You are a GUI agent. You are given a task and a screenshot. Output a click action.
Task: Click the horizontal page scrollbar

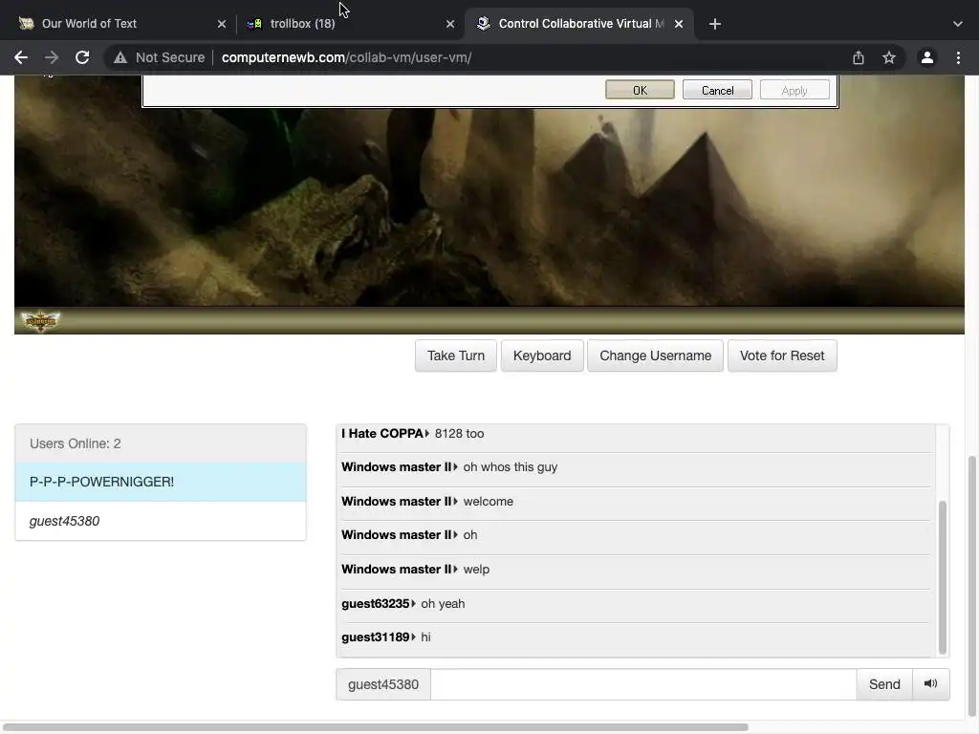click(x=375, y=727)
